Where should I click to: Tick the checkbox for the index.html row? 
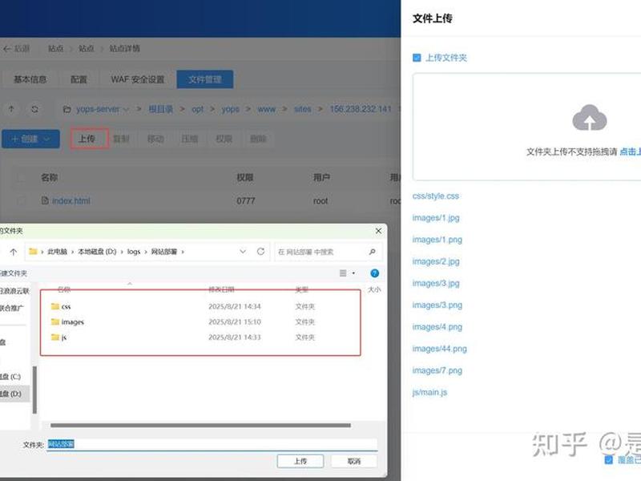(22, 201)
